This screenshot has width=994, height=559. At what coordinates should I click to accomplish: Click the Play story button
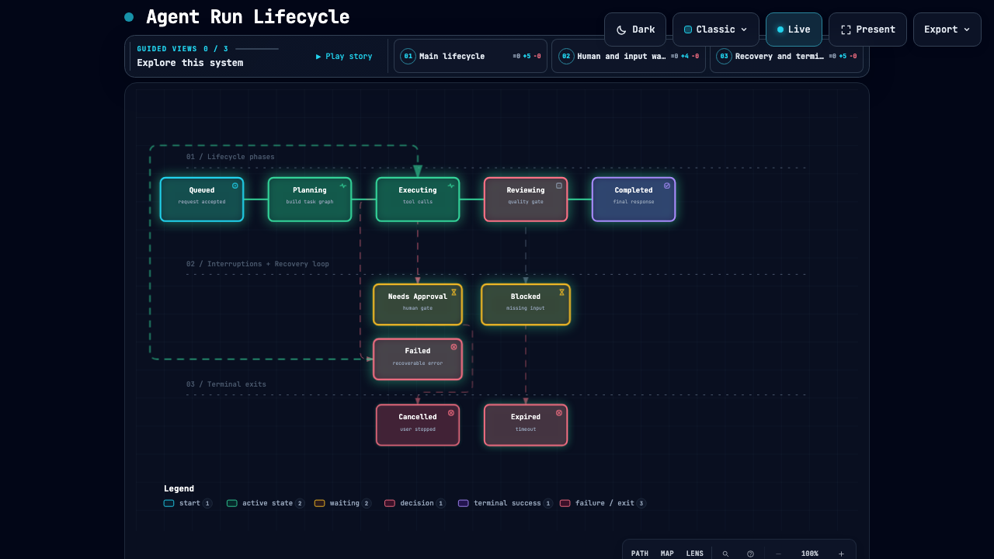[344, 56]
